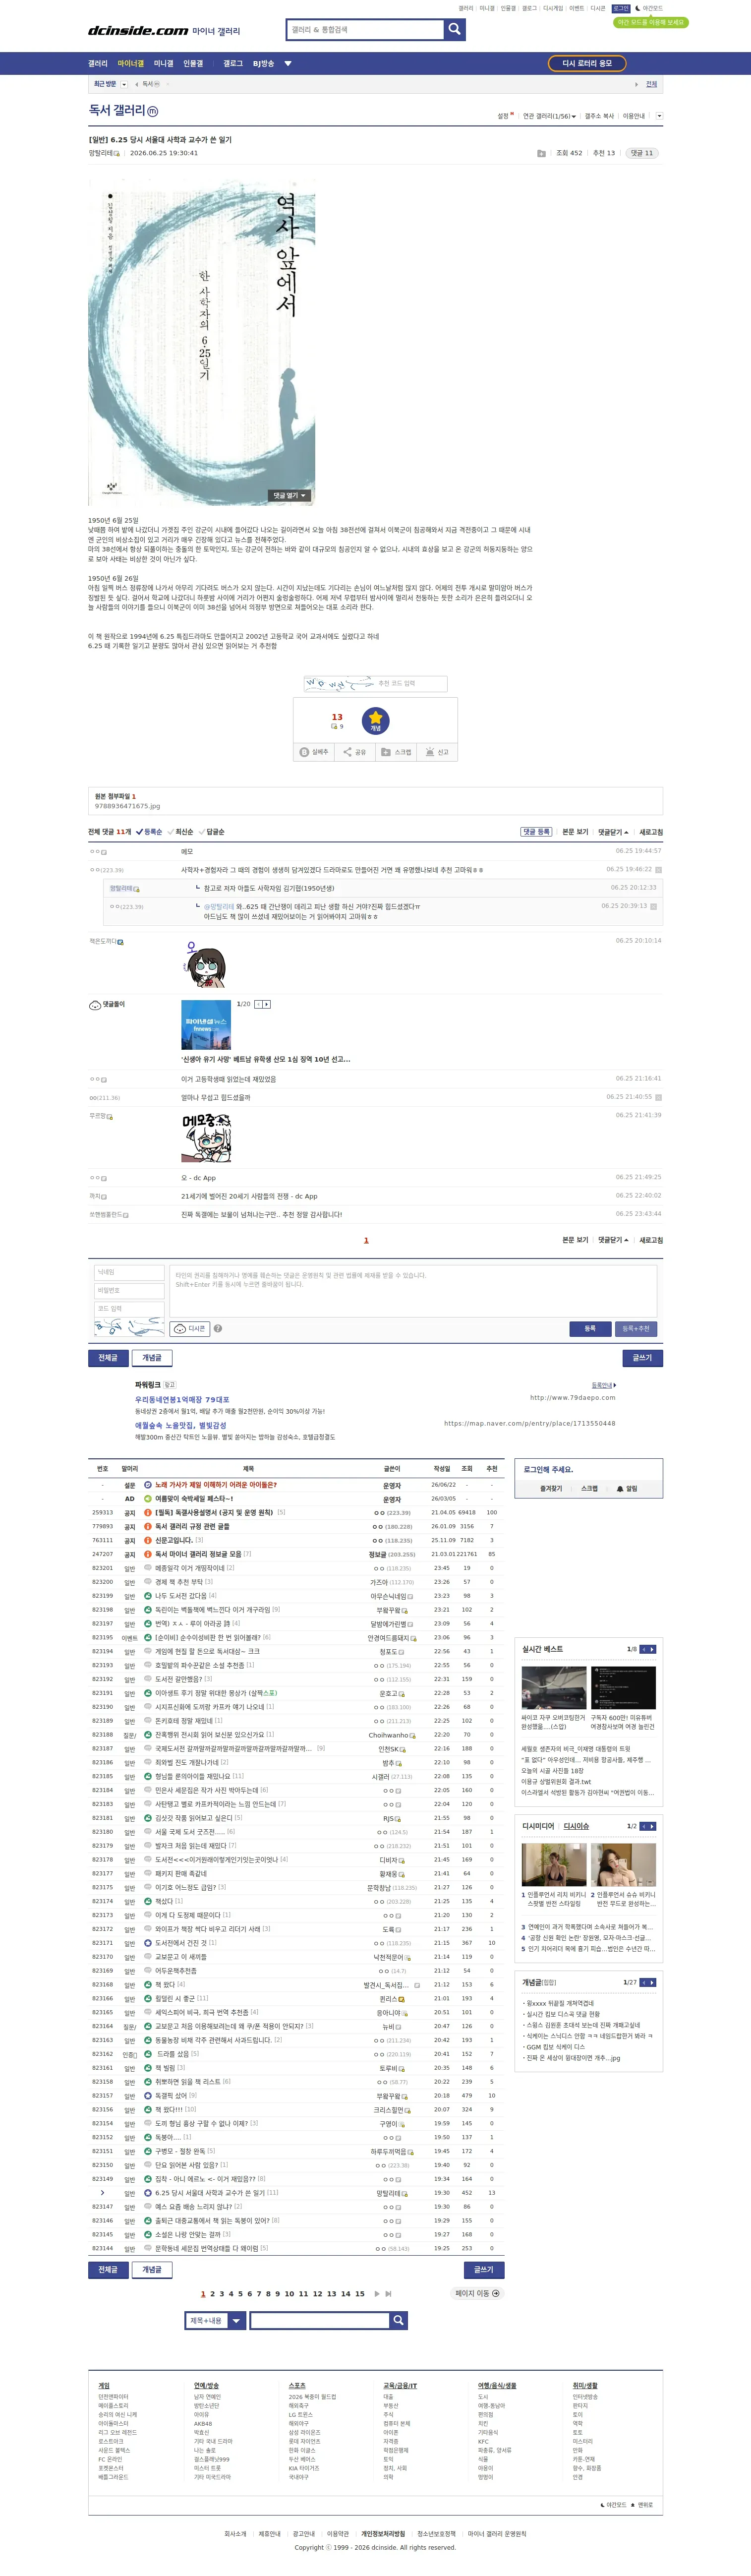Image resolution: width=751 pixels, height=2576 pixels.
Task: Click the 로그인 link at top
Action: pos(621,8)
